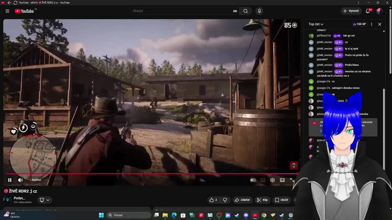Click the Klip button
Image resolution: width=392 pixels, height=220 pixels.
click(262, 200)
